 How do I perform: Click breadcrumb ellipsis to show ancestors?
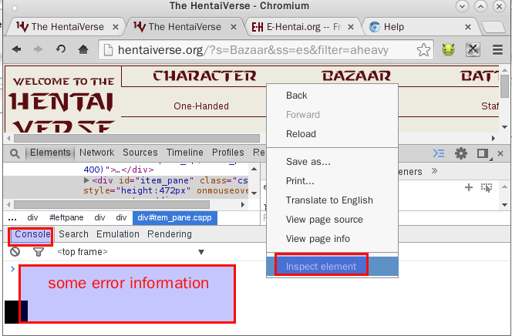(x=12, y=218)
